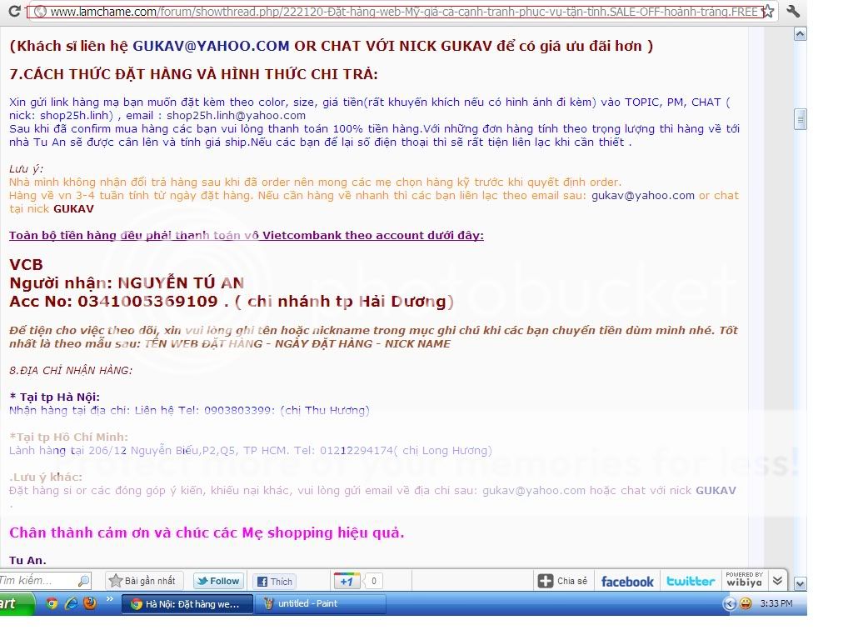Launch Internet Explorer from quick launch
853x640 pixels.
72,603
